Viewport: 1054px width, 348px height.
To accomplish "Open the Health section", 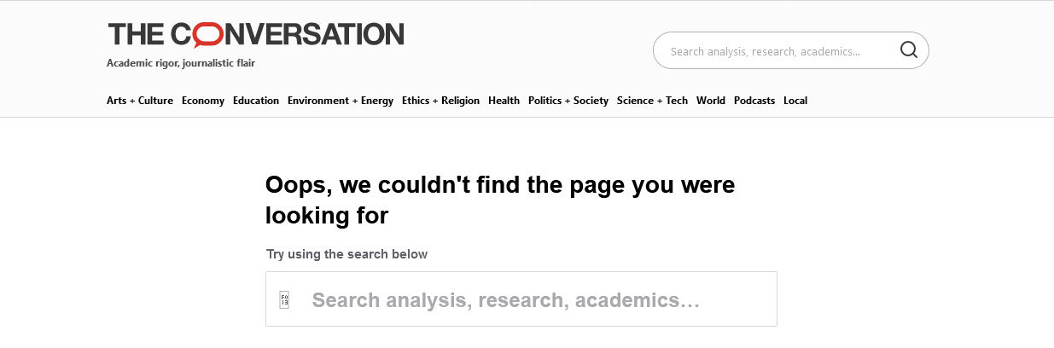I will click(x=504, y=101).
